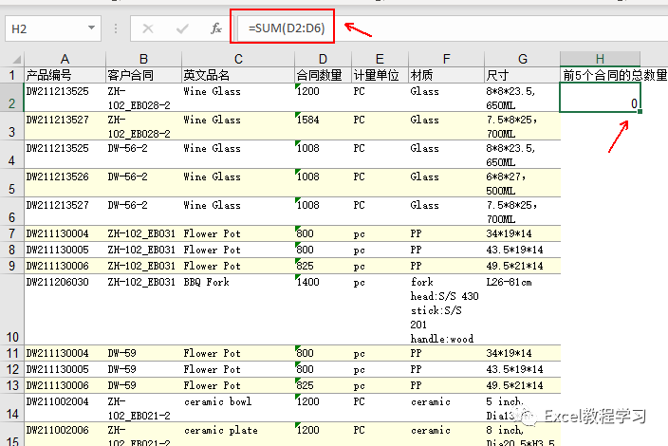Click the Cancel (X) formula button
Image resolution: width=668 pixels, height=446 pixels.
[x=148, y=28]
